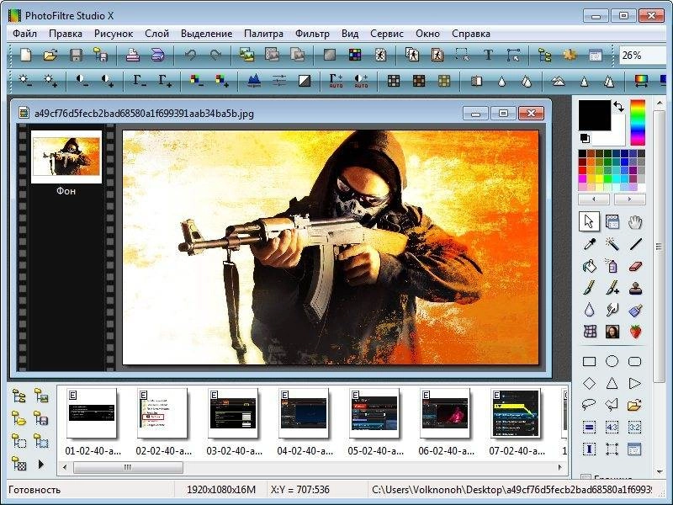The height and width of the screenshot is (505, 673).
Task: Select the Clone Stamp tool
Action: [635, 288]
